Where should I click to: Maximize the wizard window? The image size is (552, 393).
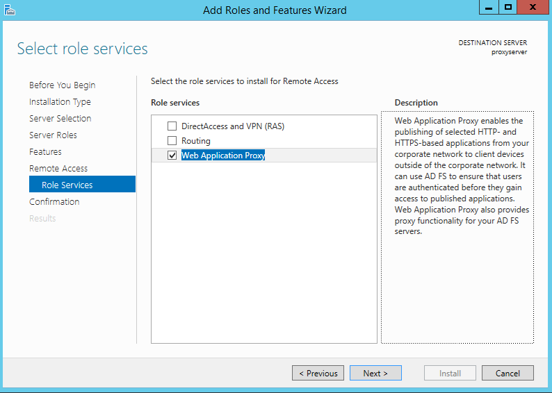pos(508,8)
